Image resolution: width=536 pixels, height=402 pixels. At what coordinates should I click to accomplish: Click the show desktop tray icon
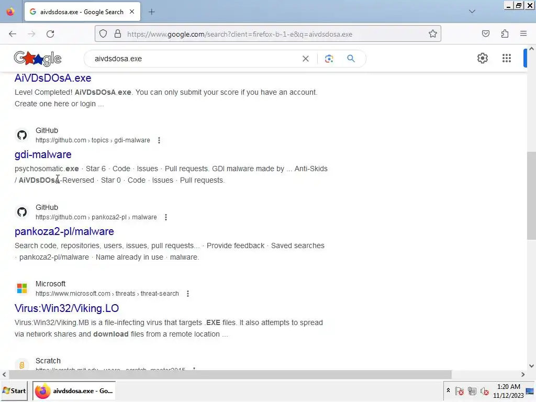coord(530,392)
